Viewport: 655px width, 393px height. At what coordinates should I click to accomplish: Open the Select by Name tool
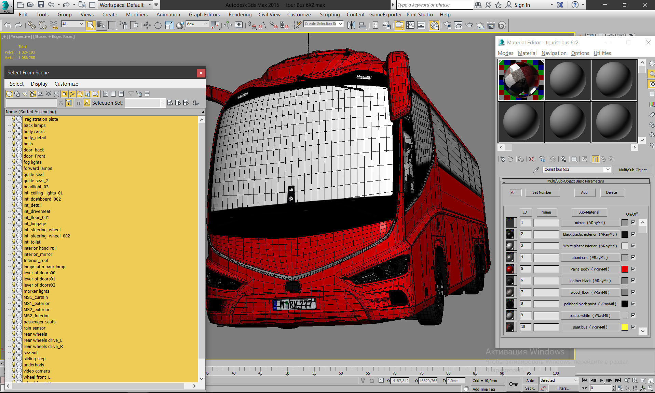[x=101, y=25]
